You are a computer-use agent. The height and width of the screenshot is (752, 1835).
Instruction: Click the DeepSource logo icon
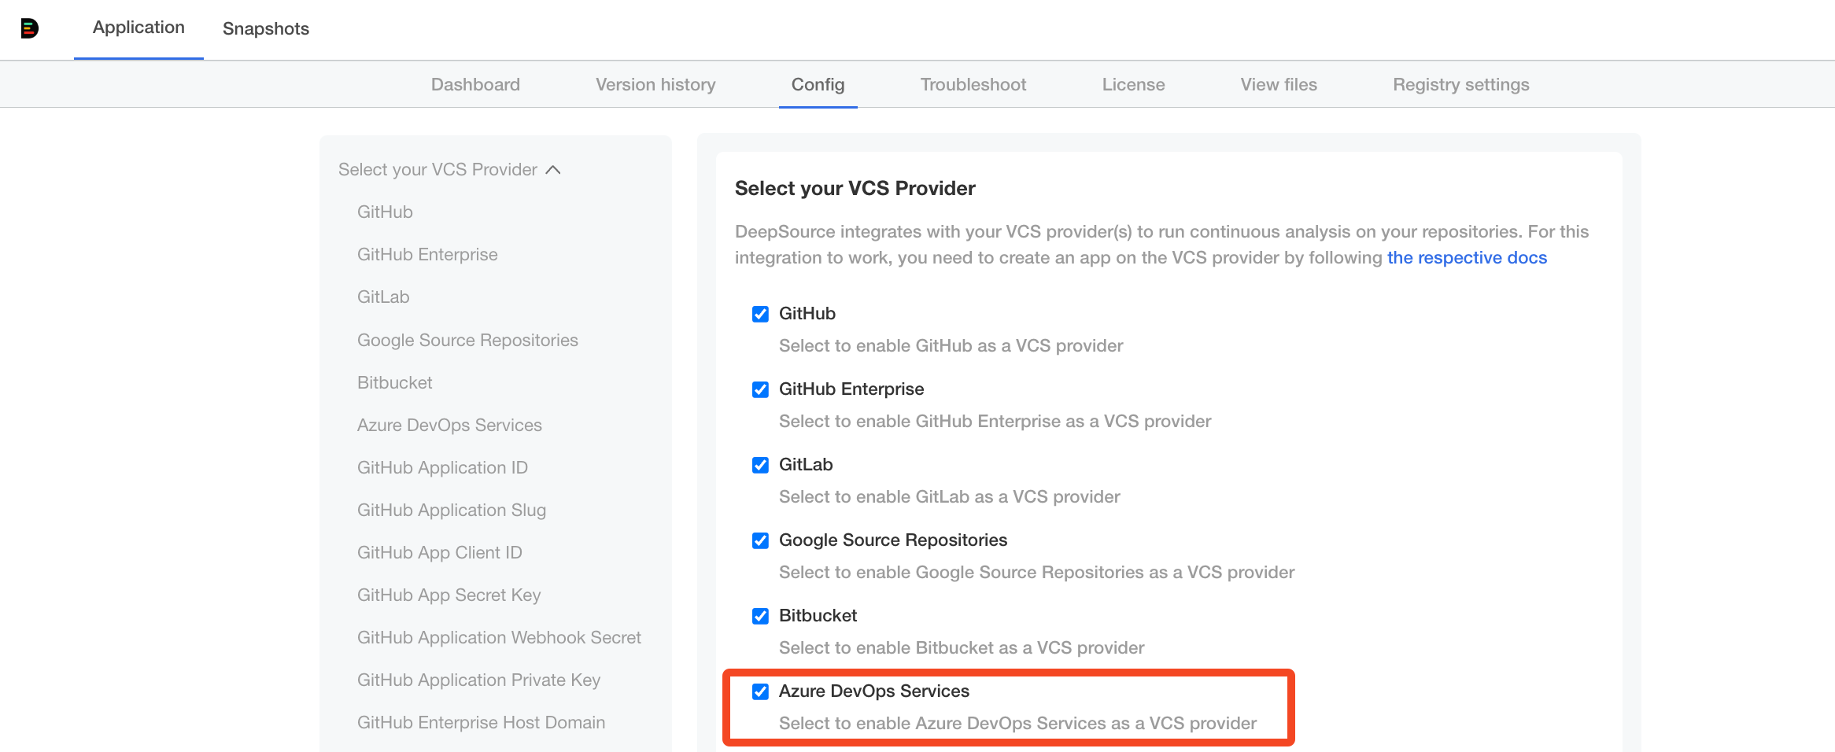coord(30,28)
